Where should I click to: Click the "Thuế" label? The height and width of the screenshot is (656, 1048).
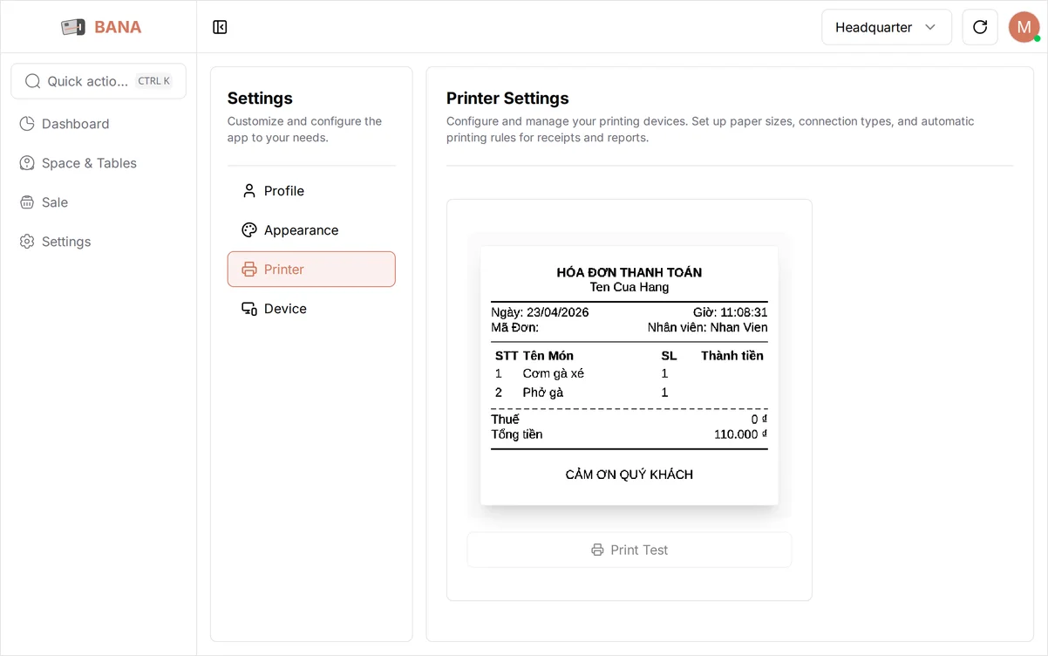click(505, 419)
